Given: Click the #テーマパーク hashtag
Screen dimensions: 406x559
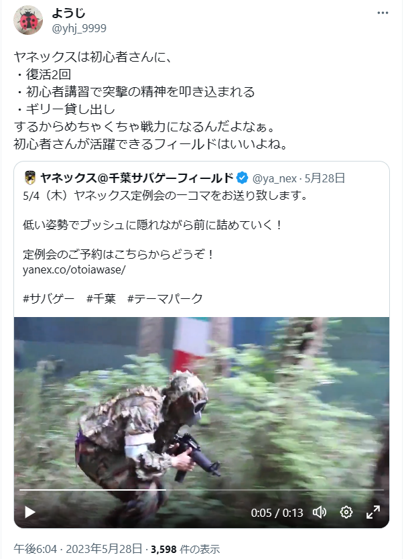Looking at the screenshot, I should [165, 298].
